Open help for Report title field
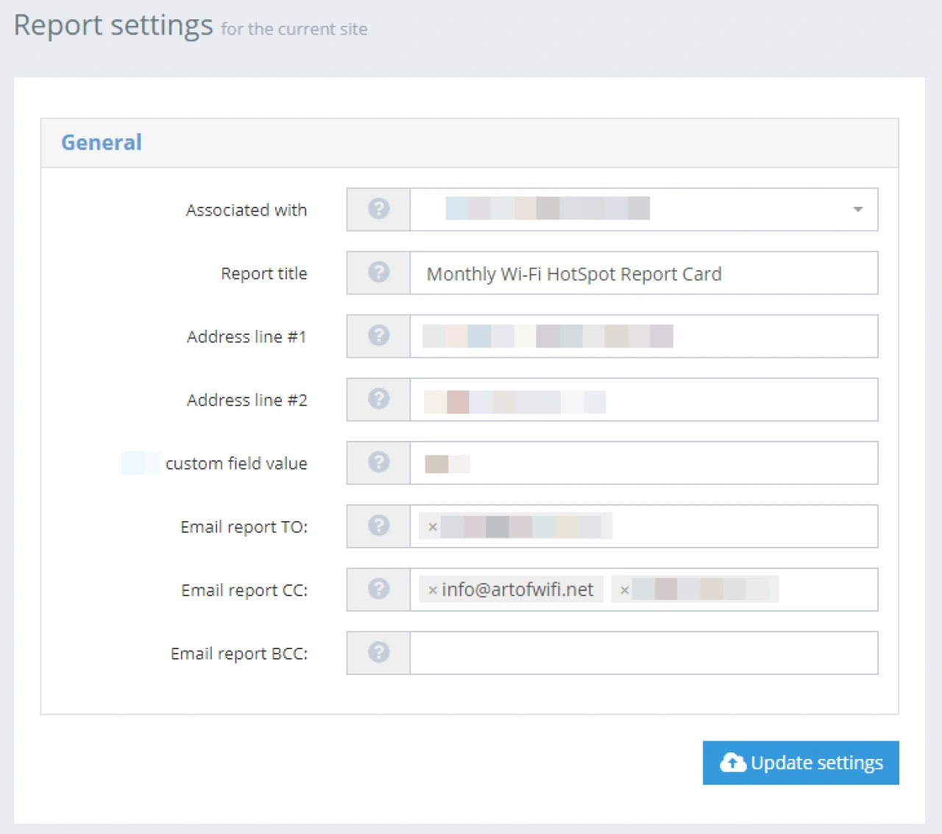 pos(378,272)
